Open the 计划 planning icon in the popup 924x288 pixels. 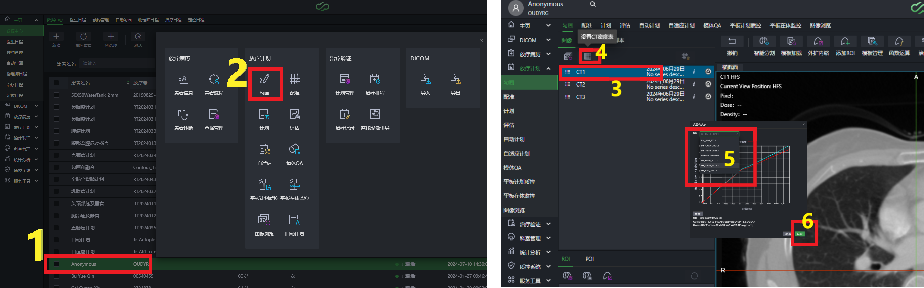[x=264, y=119]
